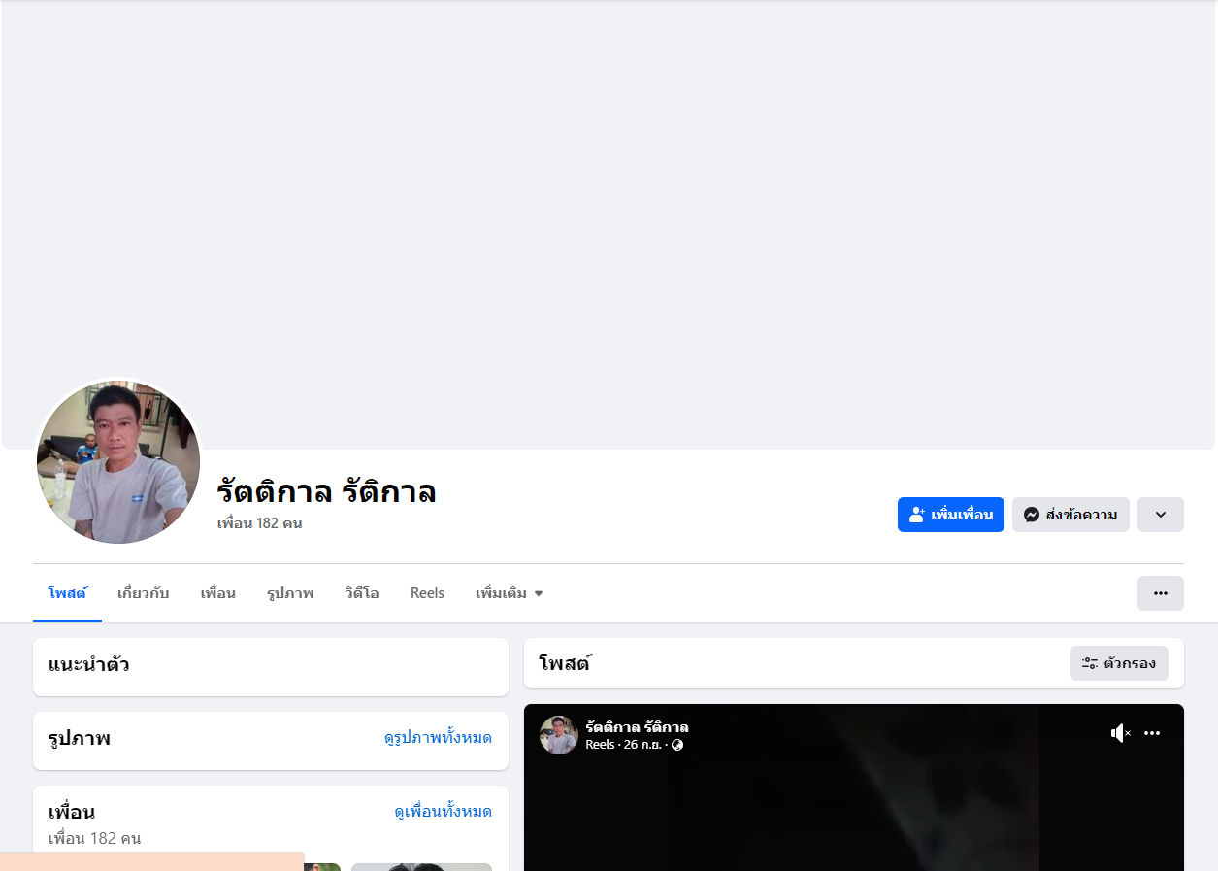1218x871 pixels.
Task: Unmute the reel with the speaker icon
Action: click(1121, 733)
